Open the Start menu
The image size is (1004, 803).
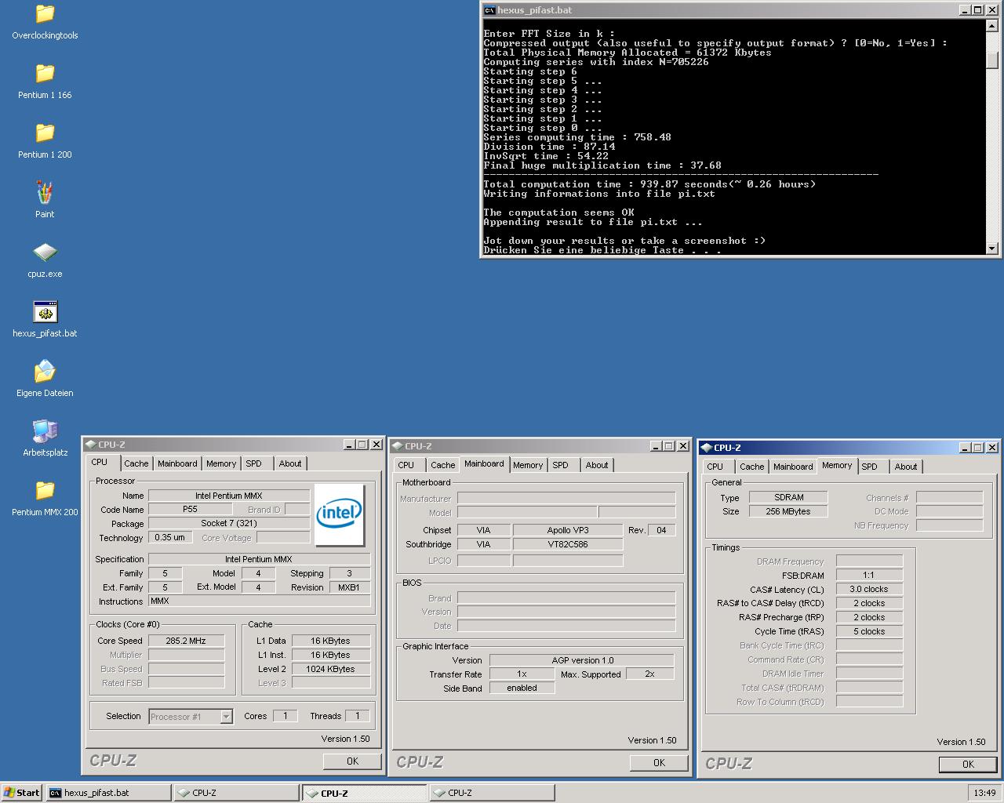(x=22, y=793)
